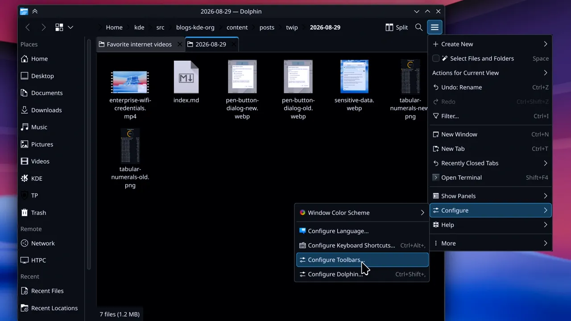Select tabular-numerals-old.png file
The image size is (571, 321).
(x=130, y=159)
